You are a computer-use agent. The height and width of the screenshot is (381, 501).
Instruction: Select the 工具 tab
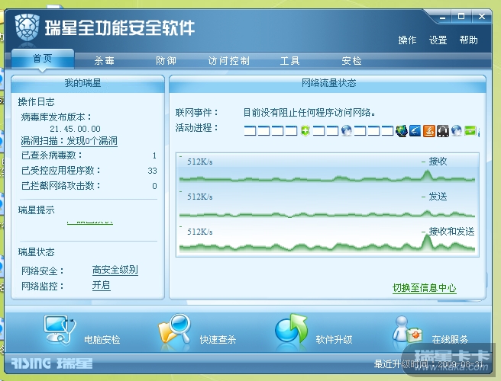pos(289,60)
